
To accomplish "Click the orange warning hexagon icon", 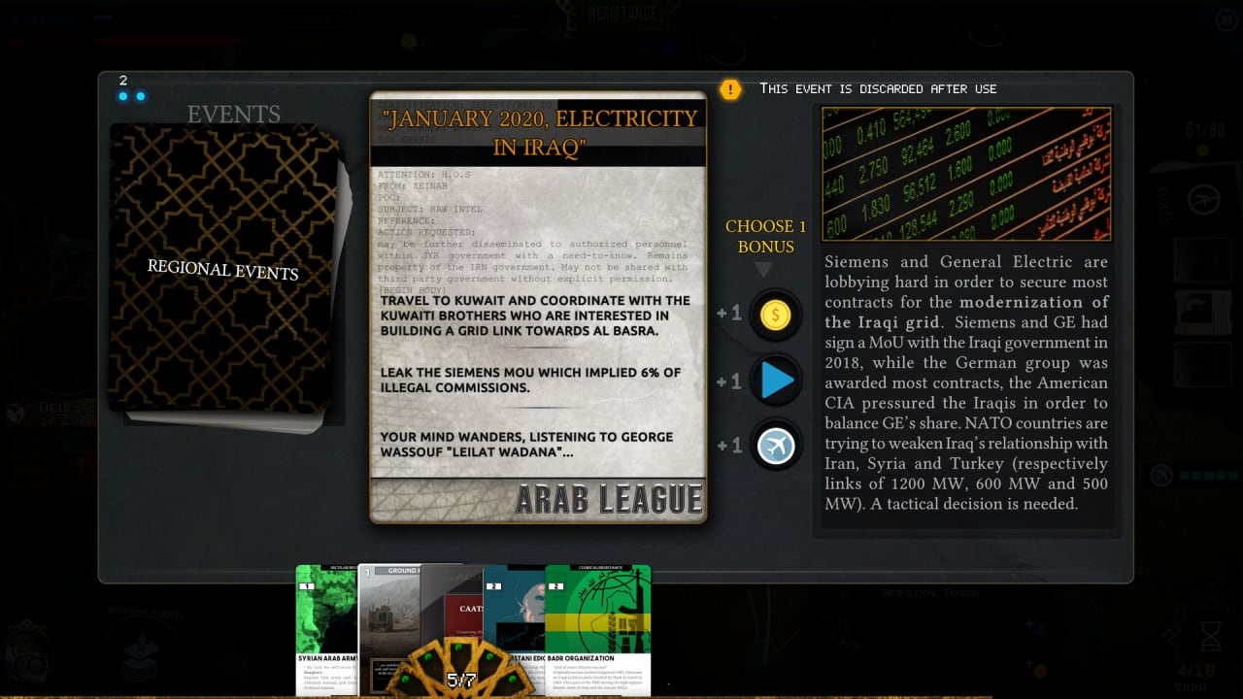I will pos(730,89).
